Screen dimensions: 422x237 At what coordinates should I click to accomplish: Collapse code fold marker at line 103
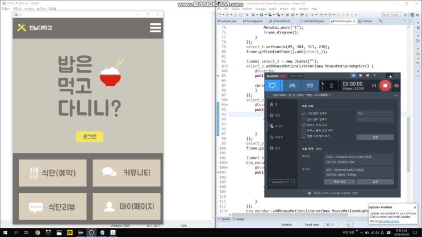(227, 163)
